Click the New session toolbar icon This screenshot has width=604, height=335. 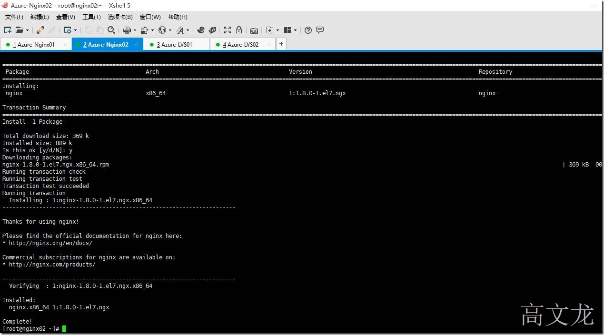[x=8, y=30]
